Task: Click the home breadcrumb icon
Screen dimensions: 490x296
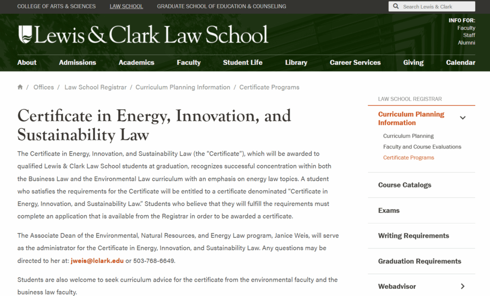Action: click(x=20, y=87)
